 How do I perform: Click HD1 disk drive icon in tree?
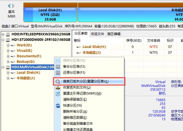[x=8, y=40]
